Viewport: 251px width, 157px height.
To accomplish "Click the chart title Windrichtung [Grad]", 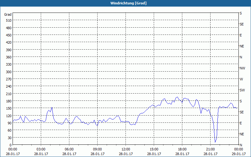I will pyautogui.click(x=128, y=3).
